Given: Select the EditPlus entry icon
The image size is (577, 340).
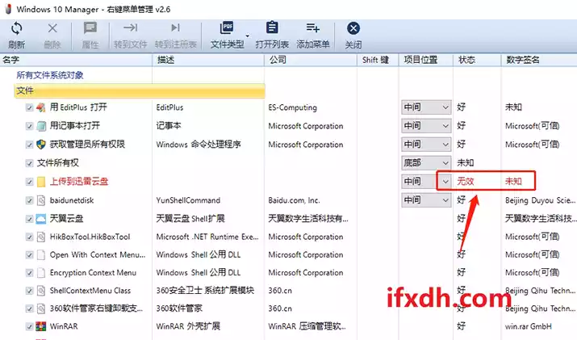Looking at the screenshot, I should tap(41, 107).
